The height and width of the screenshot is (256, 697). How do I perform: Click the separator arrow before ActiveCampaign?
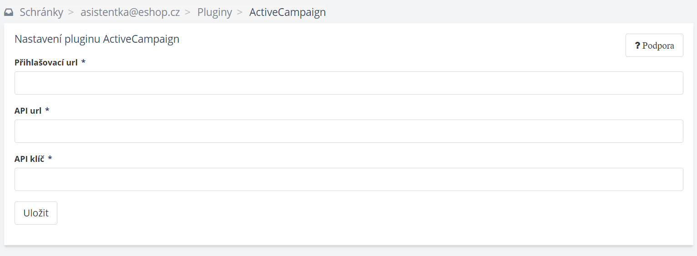(240, 12)
